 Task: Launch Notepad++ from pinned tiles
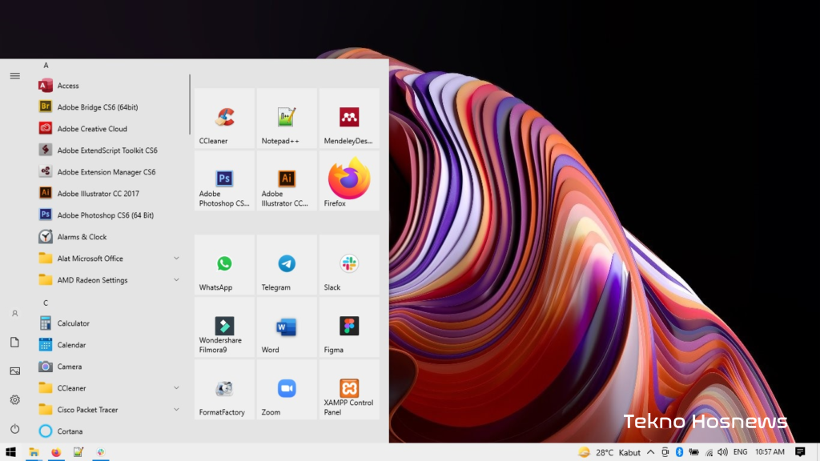click(x=287, y=118)
